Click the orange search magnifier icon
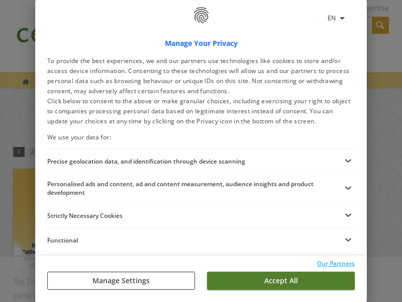Viewport: 402px width, 302px height. (380, 25)
